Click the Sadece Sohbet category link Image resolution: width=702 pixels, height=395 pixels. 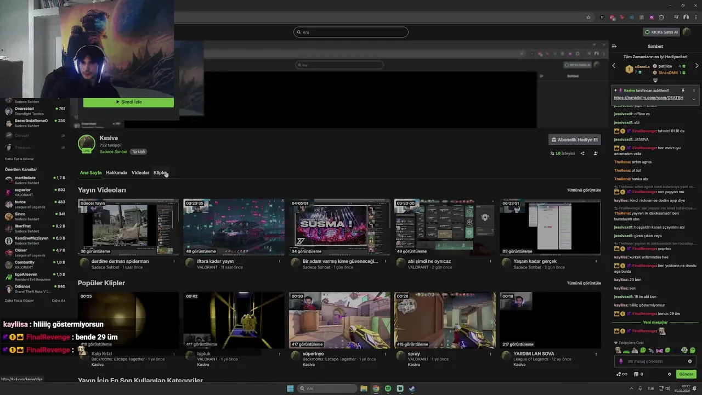[x=114, y=152]
